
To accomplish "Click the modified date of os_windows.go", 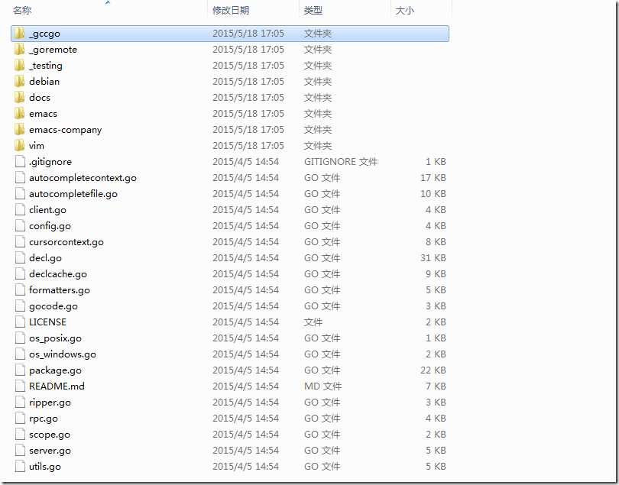I will [245, 354].
